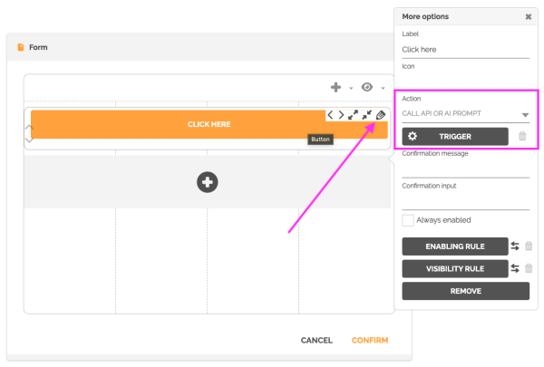Click the Confirmation message field
The height and width of the screenshot is (367, 544).
click(x=466, y=169)
